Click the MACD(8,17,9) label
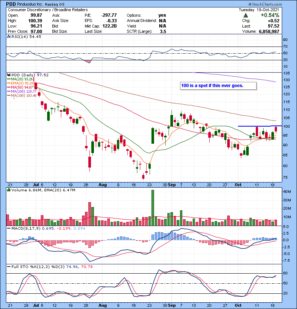This screenshot has height=309, width=297. click(x=26, y=229)
